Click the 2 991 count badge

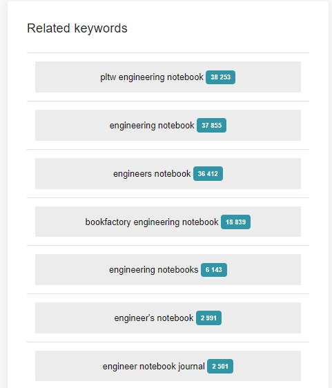click(209, 318)
